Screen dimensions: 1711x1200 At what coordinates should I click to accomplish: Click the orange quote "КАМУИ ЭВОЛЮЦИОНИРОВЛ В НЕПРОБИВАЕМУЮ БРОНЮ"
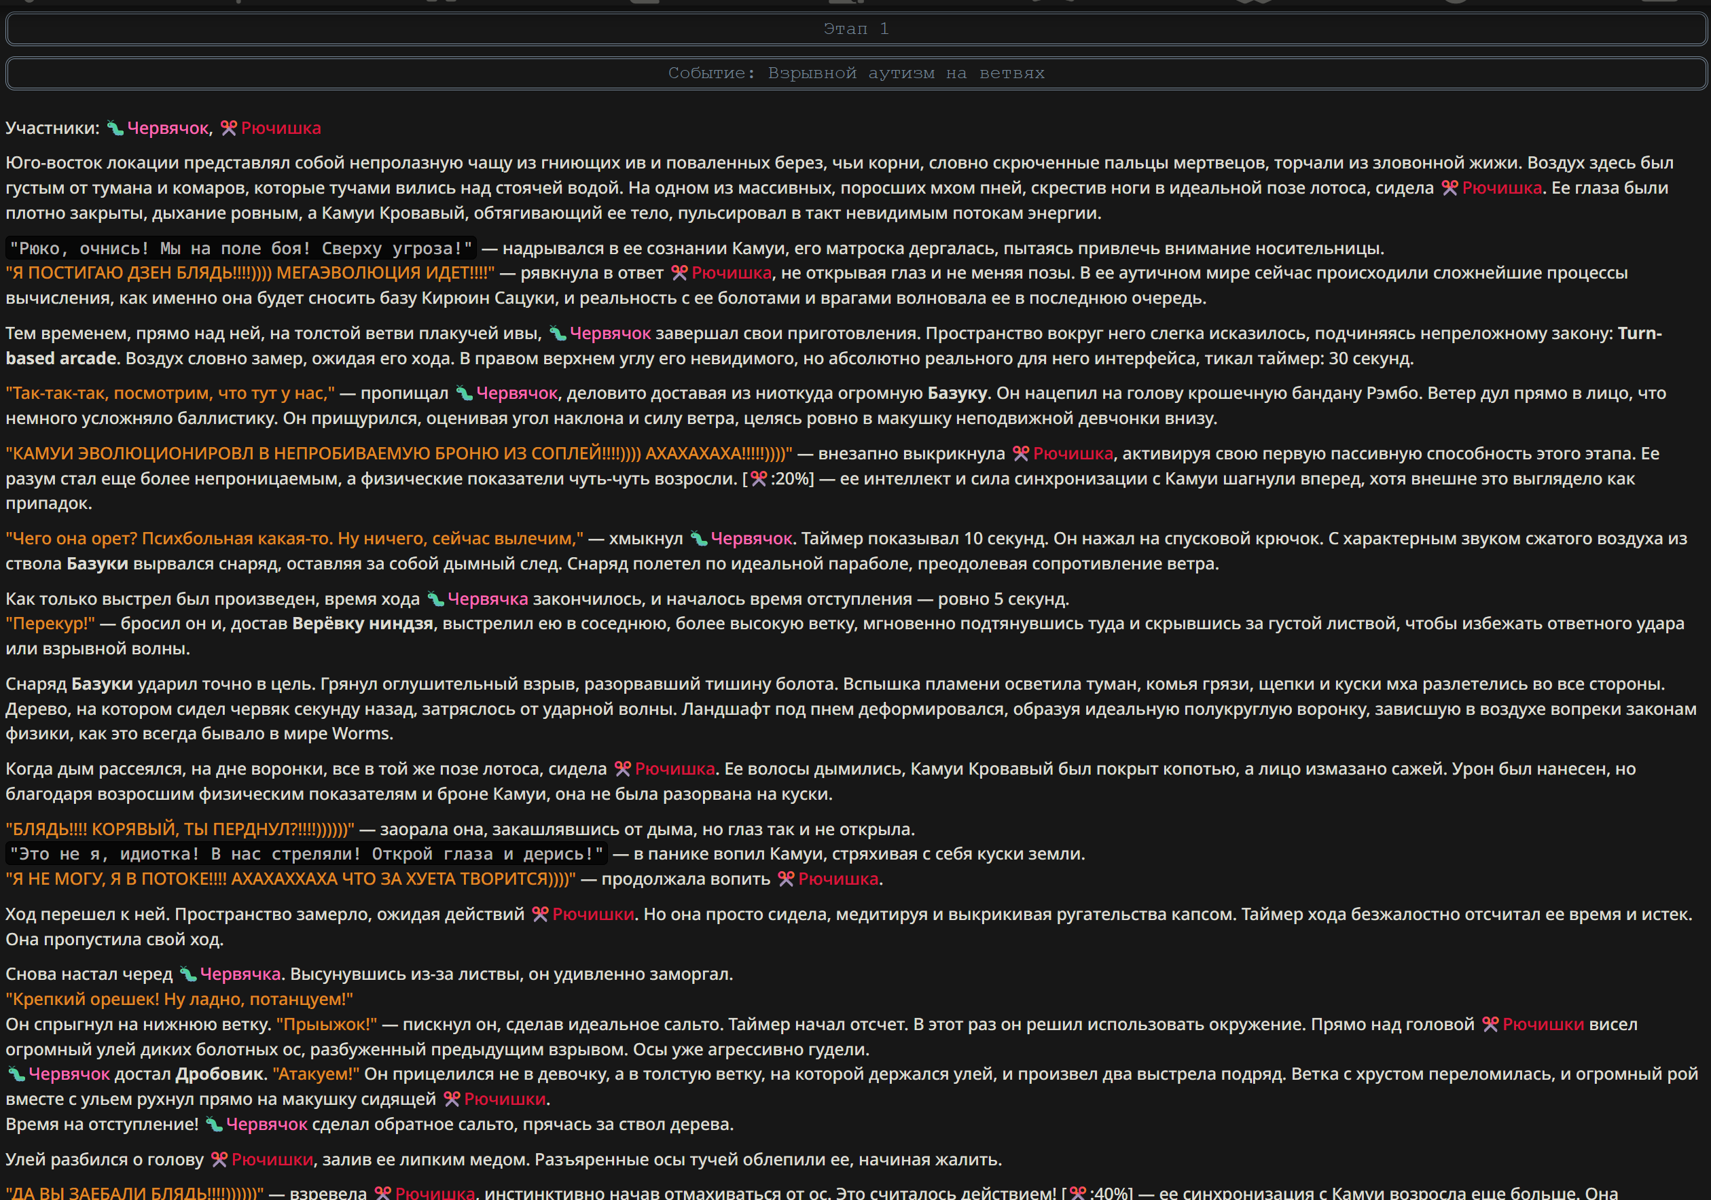click(x=399, y=453)
